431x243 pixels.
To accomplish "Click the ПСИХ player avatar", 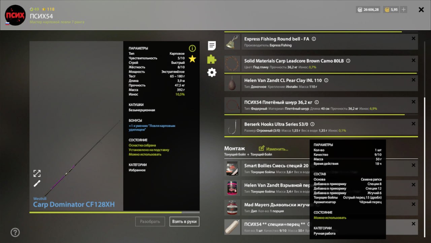I will pyautogui.click(x=15, y=15).
